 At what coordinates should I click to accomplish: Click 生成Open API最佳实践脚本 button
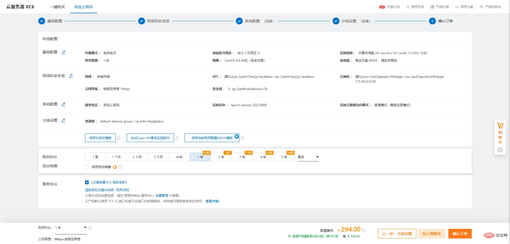click(150, 138)
